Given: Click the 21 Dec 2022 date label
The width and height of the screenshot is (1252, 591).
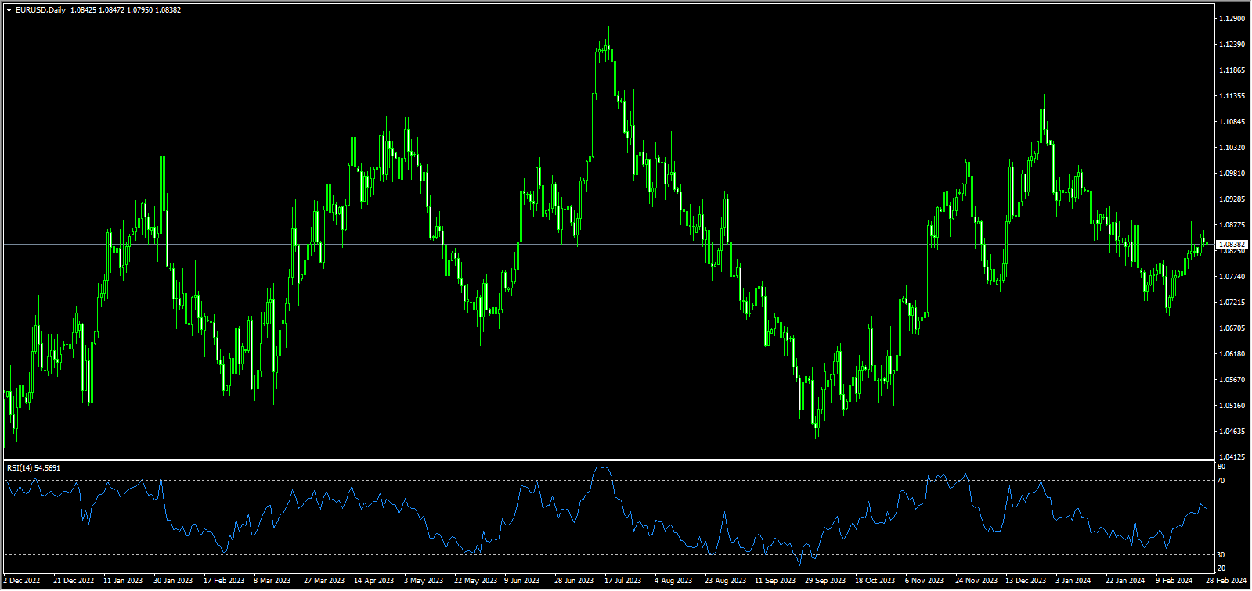Looking at the screenshot, I should [74, 581].
